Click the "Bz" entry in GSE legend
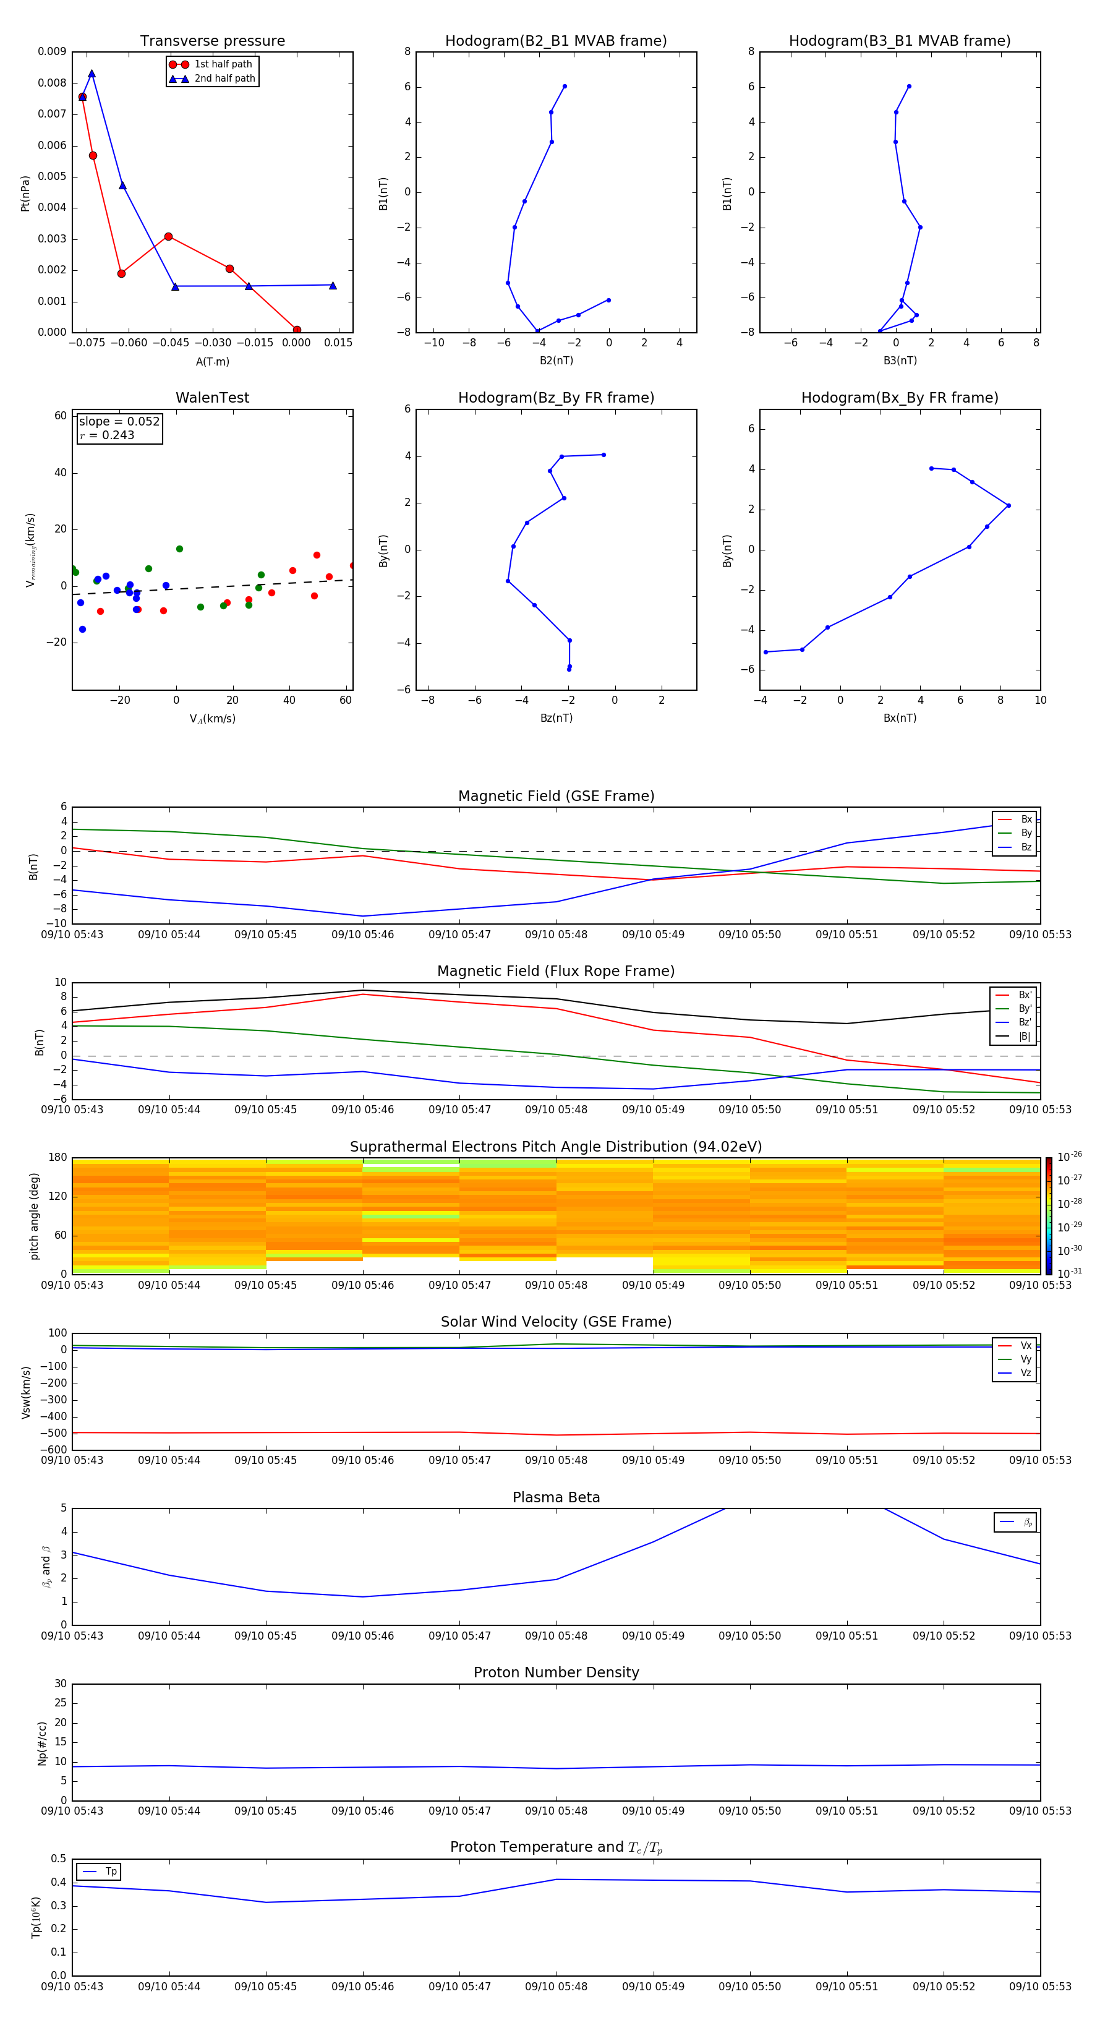Screen dimensions: 1113x2041 pyautogui.click(x=1015, y=847)
